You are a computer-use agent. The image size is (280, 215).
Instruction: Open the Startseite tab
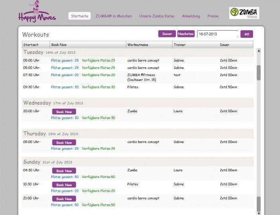click(x=79, y=16)
